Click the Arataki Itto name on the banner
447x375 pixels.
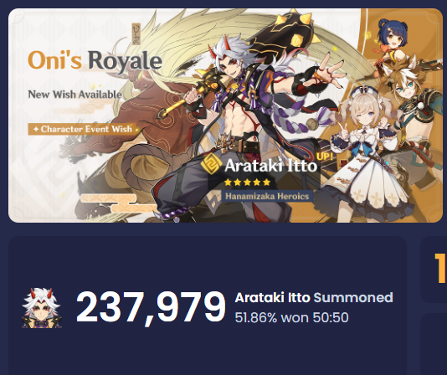coord(270,166)
